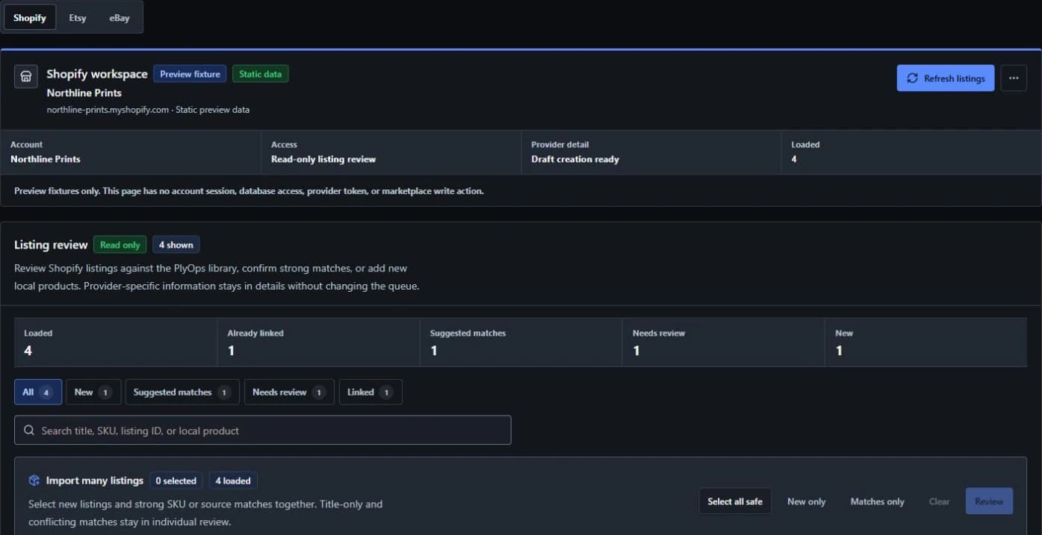Click the northline-prints.myshopify.com text
The width and height of the screenshot is (1042, 535).
point(108,110)
